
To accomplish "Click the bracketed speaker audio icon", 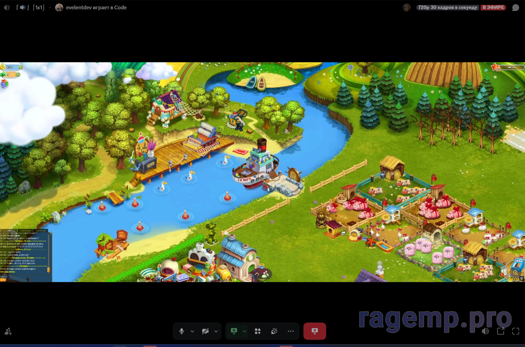I will 22,7.
